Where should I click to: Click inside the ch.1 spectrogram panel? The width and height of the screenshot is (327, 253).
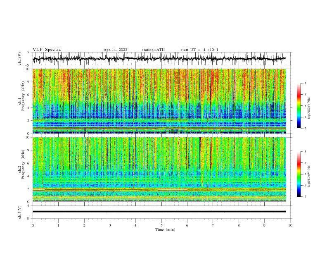(159, 101)
